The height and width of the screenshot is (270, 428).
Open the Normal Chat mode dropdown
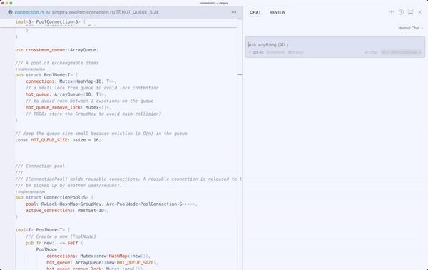[x=411, y=28]
